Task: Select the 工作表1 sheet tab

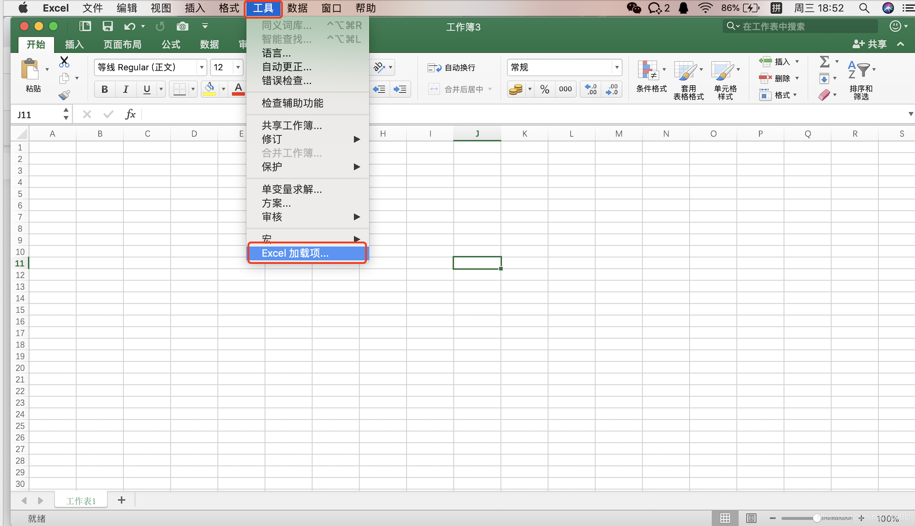Action: 81,500
